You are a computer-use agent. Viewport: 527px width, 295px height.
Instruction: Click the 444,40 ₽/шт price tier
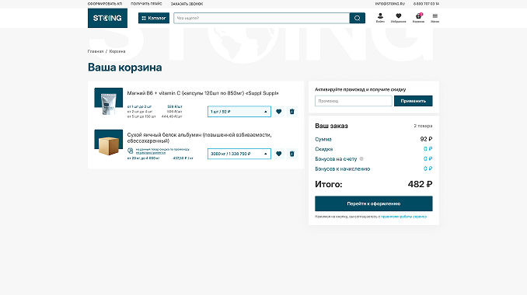click(x=172, y=116)
